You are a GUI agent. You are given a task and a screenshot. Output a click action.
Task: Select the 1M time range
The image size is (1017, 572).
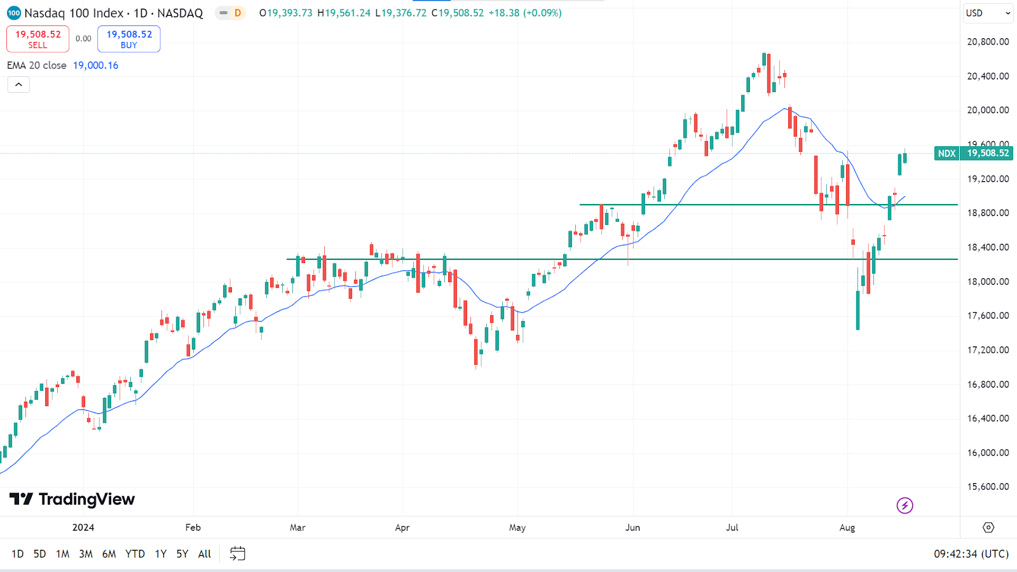point(62,554)
